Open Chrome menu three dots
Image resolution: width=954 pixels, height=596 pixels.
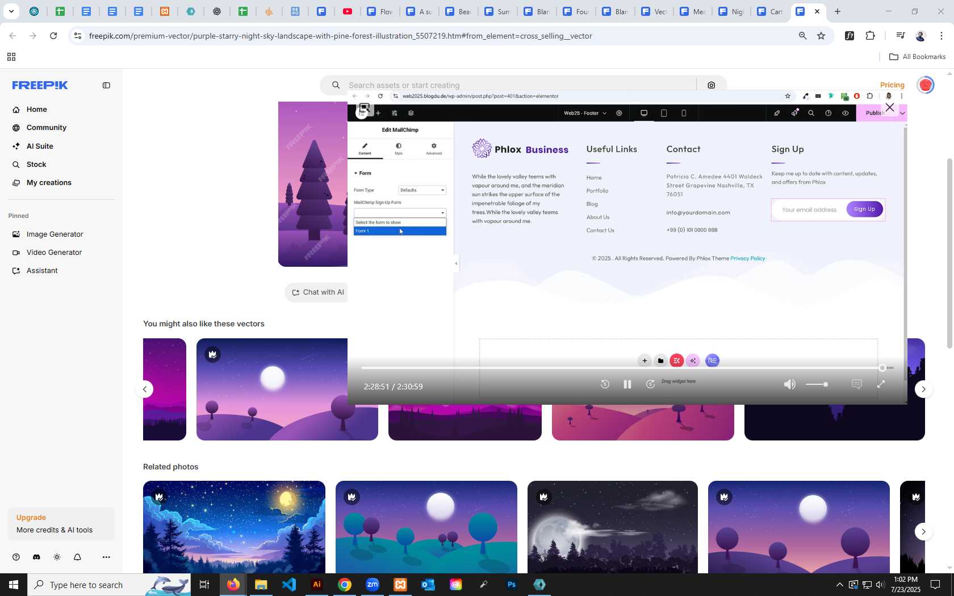coord(941,36)
